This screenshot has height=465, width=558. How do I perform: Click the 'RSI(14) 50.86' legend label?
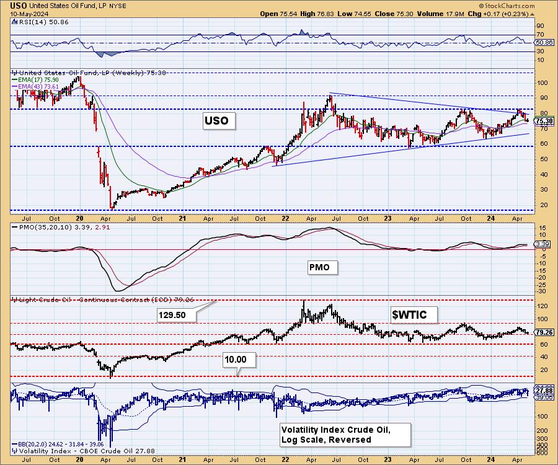click(43, 22)
